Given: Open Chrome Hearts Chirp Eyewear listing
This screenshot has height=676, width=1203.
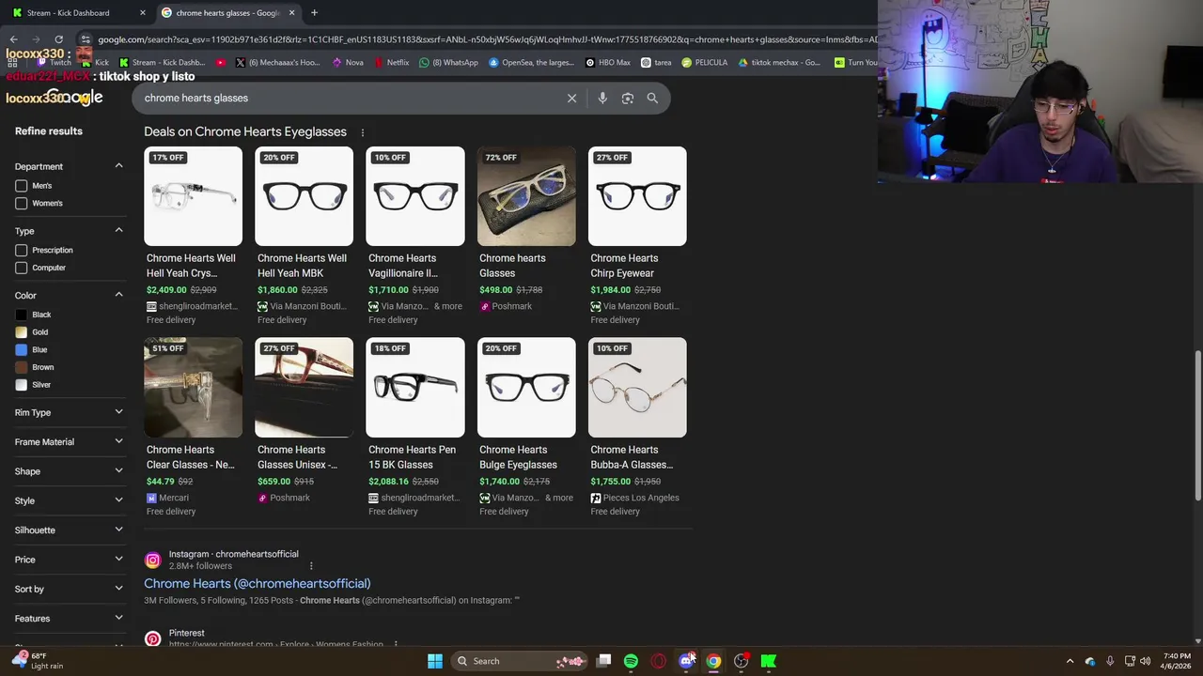Looking at the screenshot, I should [x=624, y=266].
